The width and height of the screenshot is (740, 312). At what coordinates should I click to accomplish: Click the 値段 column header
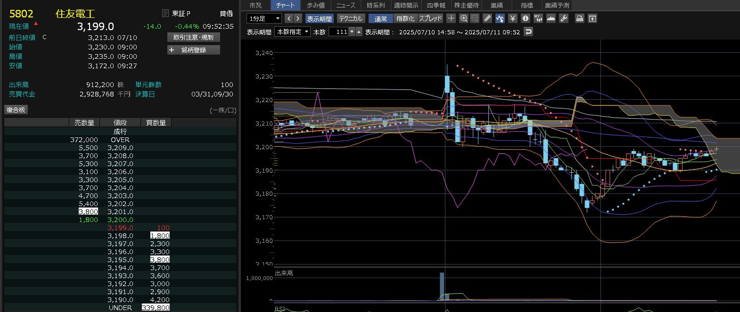(120, 122)
